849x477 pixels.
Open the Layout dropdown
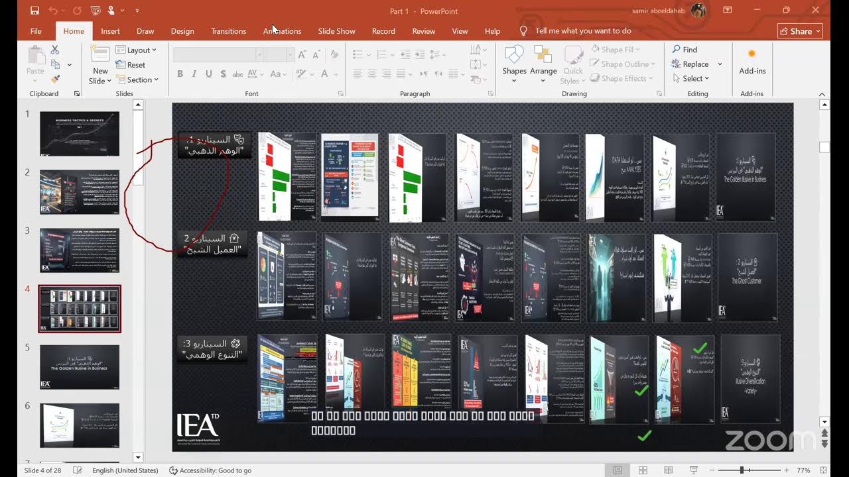point(136,50)
